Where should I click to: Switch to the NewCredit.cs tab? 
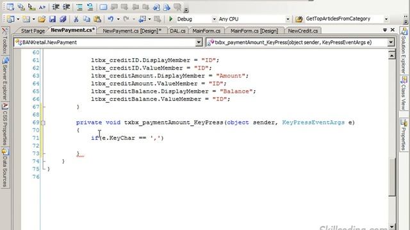coord(303,31)
